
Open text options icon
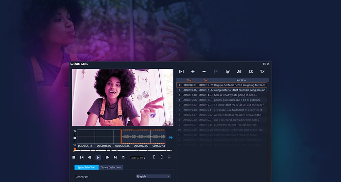click(x=262, y=71)
